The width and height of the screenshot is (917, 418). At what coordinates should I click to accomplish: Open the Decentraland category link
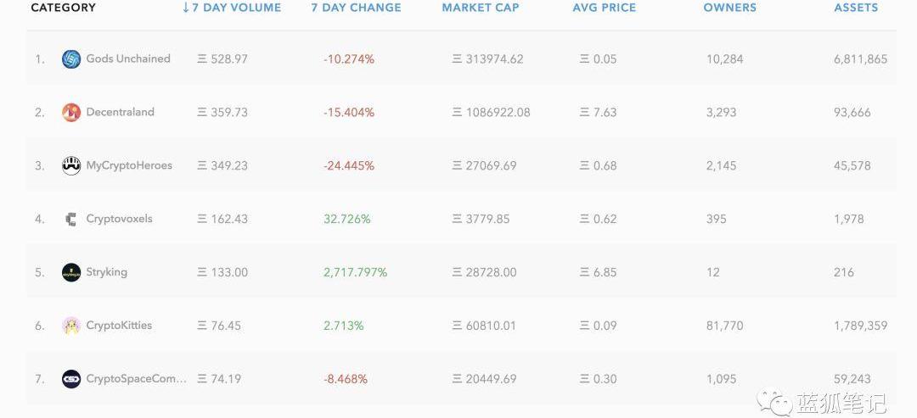click(120, 112)
